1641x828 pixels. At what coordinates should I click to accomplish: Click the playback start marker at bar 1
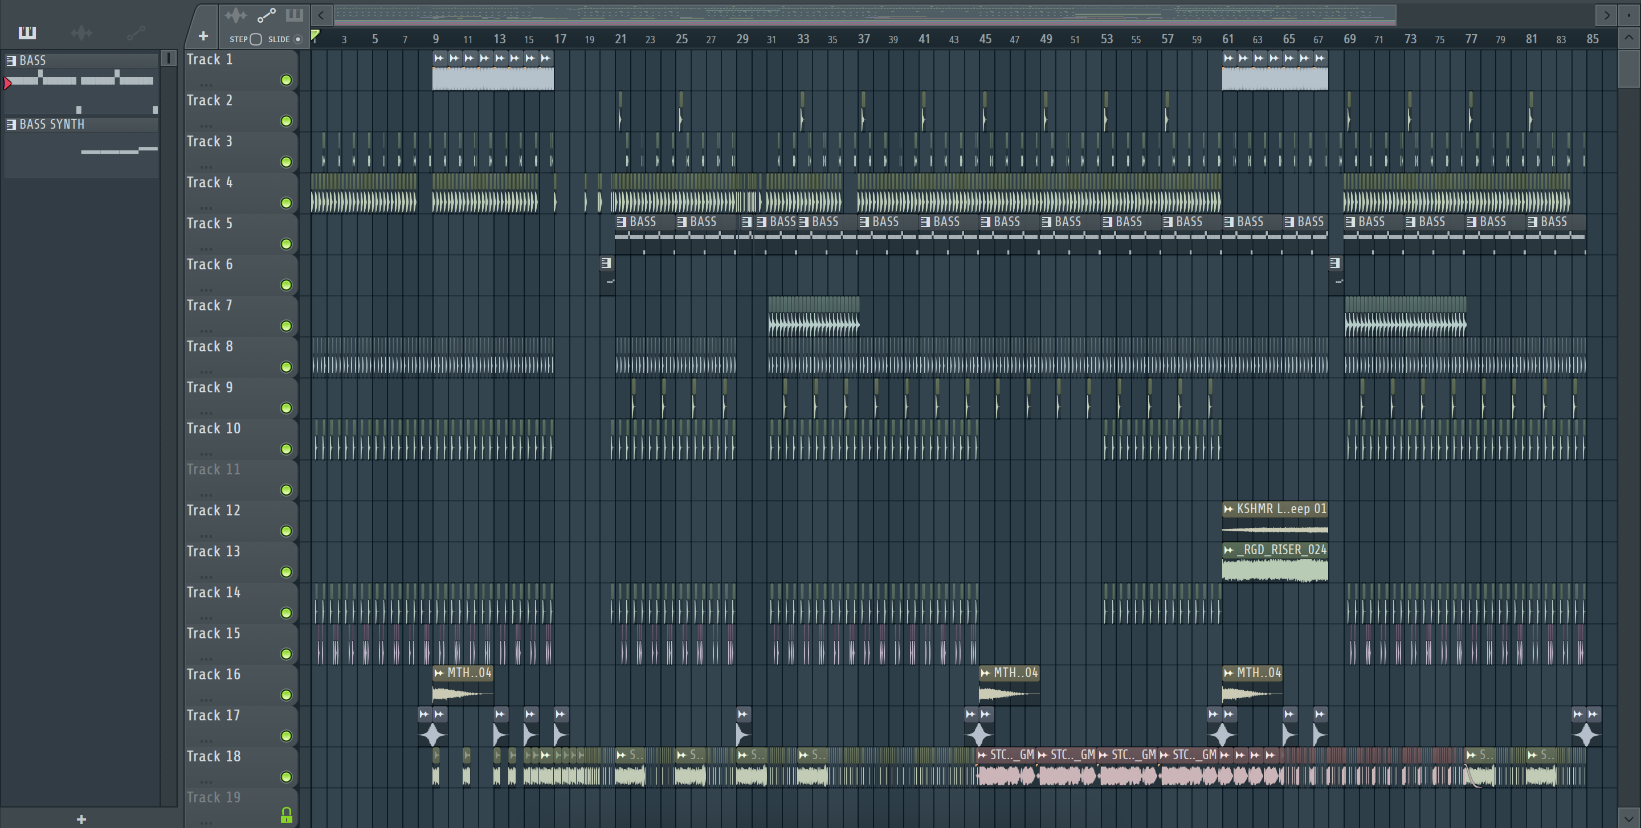click(315, 35)
